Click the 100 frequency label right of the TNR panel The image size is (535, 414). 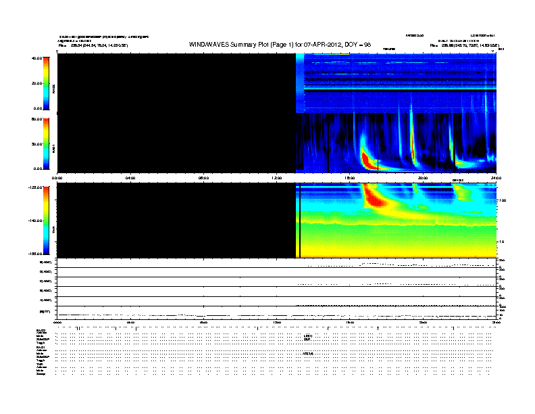503,200
